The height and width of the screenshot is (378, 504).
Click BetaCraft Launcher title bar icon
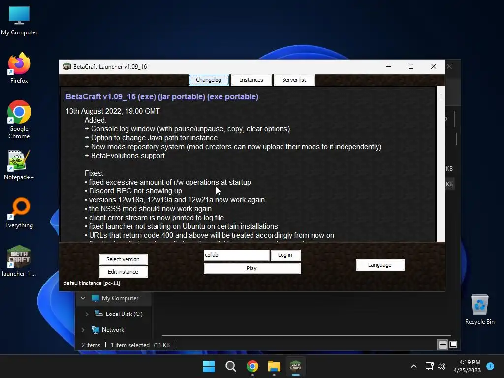(67, 66)
